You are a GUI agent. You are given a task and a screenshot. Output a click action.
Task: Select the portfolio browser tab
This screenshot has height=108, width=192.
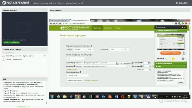80,20
